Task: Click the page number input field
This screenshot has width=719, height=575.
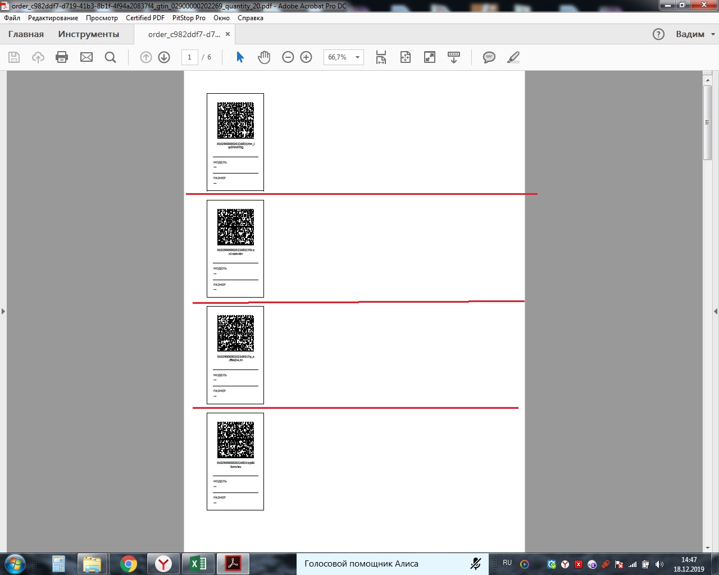Action: tap(189, 57)
